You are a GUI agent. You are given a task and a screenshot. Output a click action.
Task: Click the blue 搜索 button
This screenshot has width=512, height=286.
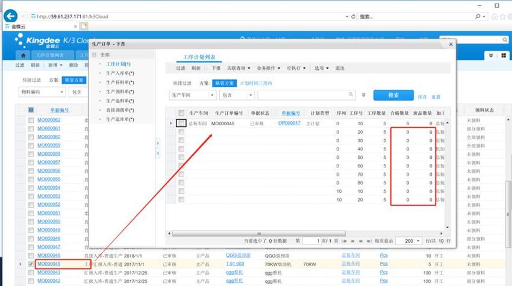(393, 95)
